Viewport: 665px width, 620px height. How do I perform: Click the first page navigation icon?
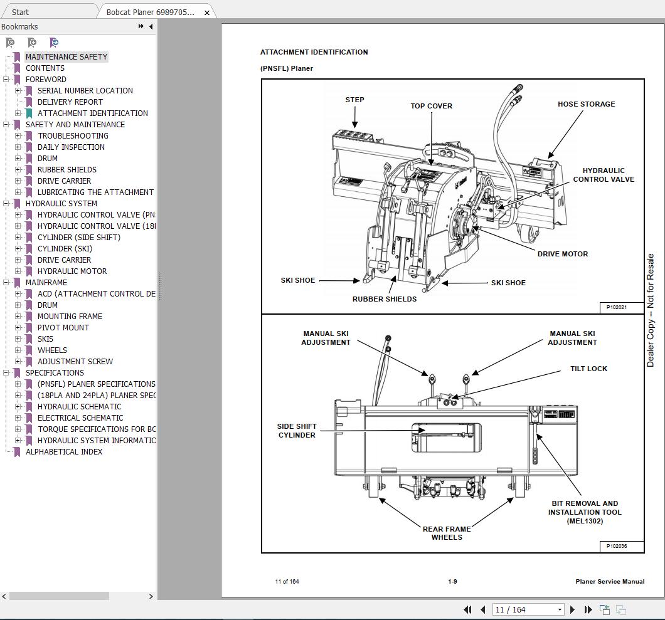tap(467, 609)
